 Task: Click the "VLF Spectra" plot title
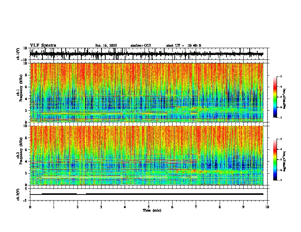tap(43, 45)
